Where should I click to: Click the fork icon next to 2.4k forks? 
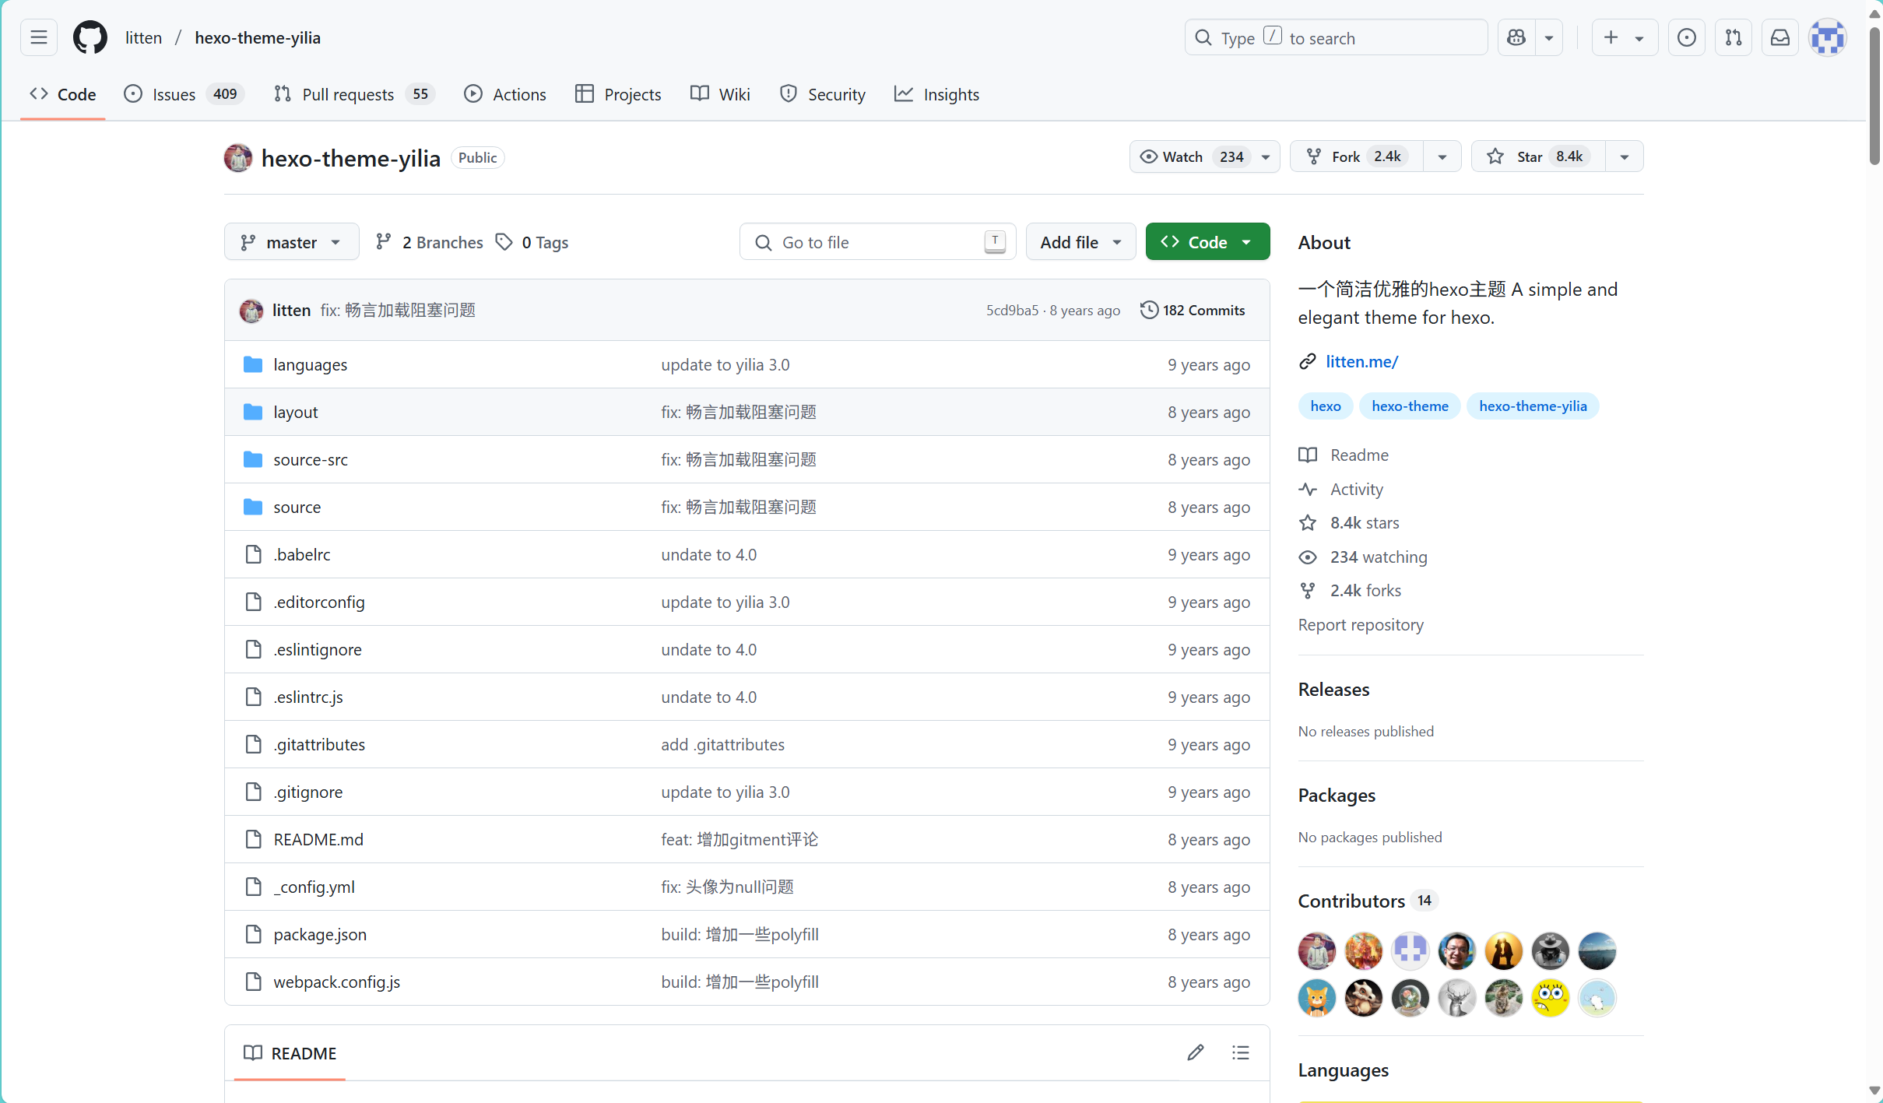[x=1308, y=591]
